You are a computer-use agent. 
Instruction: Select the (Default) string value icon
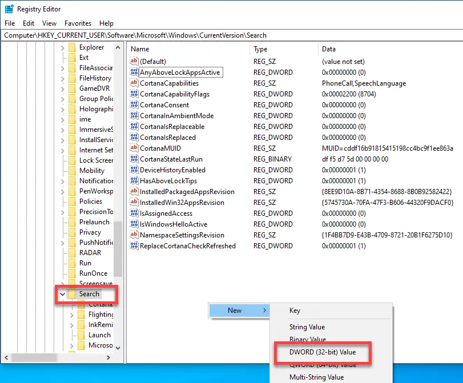pyautogui.click(x=134, y=61)
